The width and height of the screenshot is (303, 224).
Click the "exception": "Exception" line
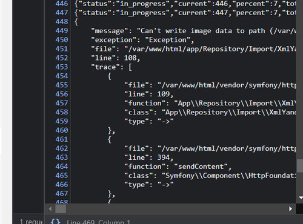click(142, 40)
